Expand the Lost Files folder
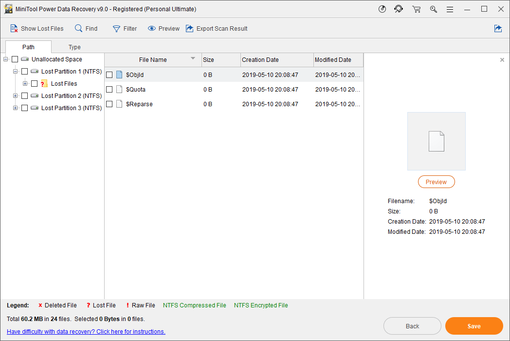Image resolution: width=510 pixels, height=341 pixels. tap(24, 83)
